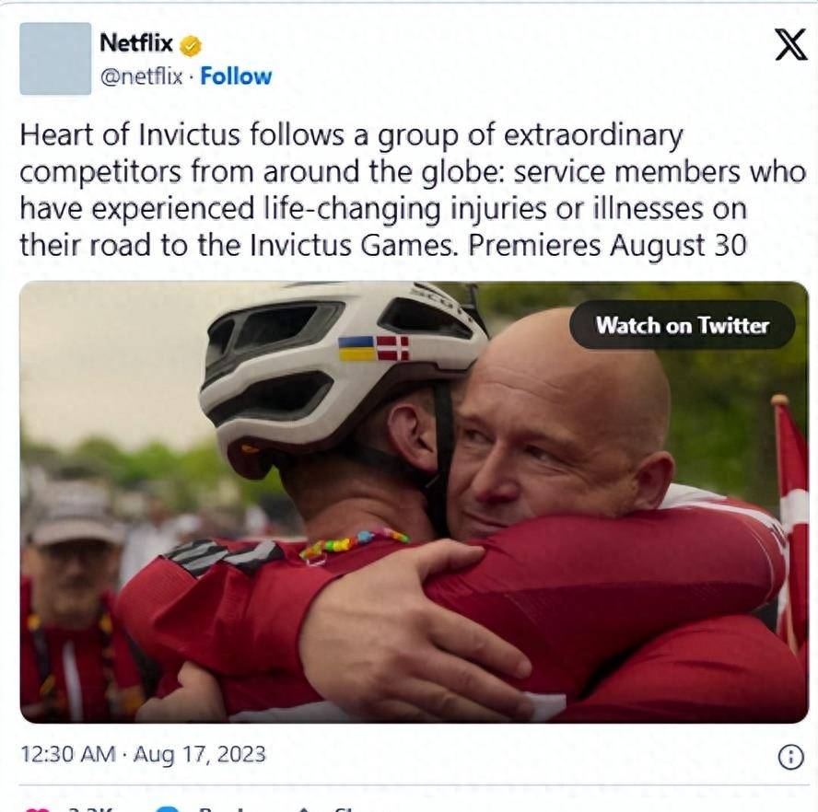Click Netflix's verified badge icon
Screen dimensions: 818x812
coord(191,45)
